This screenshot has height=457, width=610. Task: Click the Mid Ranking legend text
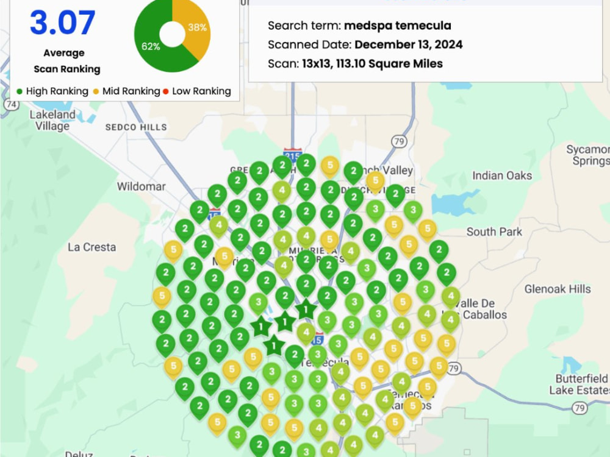(131, 91)
